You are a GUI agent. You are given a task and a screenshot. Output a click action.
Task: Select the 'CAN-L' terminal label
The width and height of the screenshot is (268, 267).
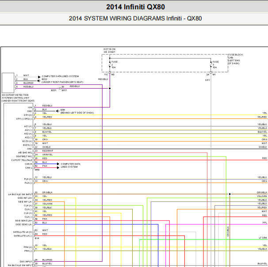pyautogui.click(x=29, y=168)
